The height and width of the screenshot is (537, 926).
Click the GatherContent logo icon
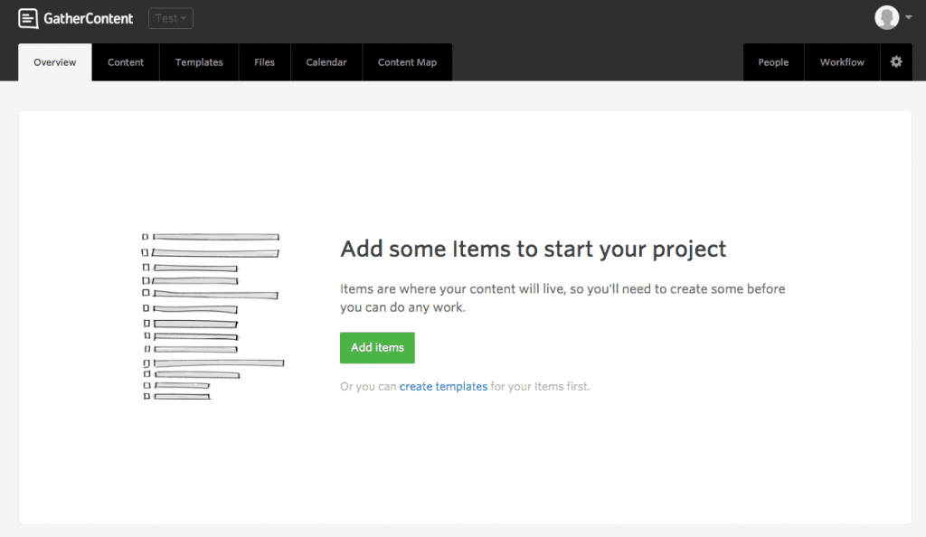pos(28,18)
